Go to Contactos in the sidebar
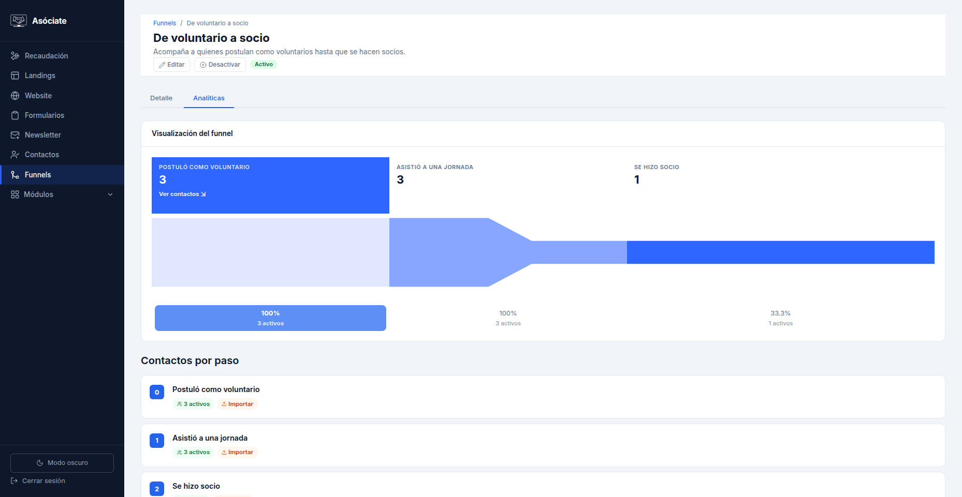The width and height of the screenshot is (962, 497). (x=62, y=155)
